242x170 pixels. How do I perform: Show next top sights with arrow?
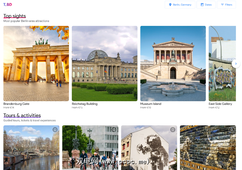(236, 63)
